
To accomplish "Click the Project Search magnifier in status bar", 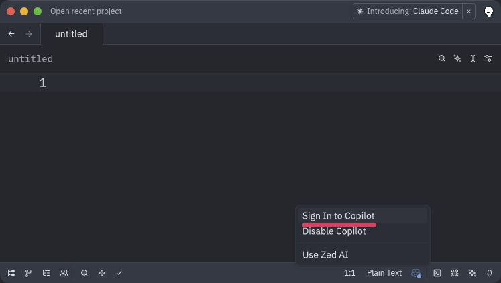I will (x=85, y=273).
